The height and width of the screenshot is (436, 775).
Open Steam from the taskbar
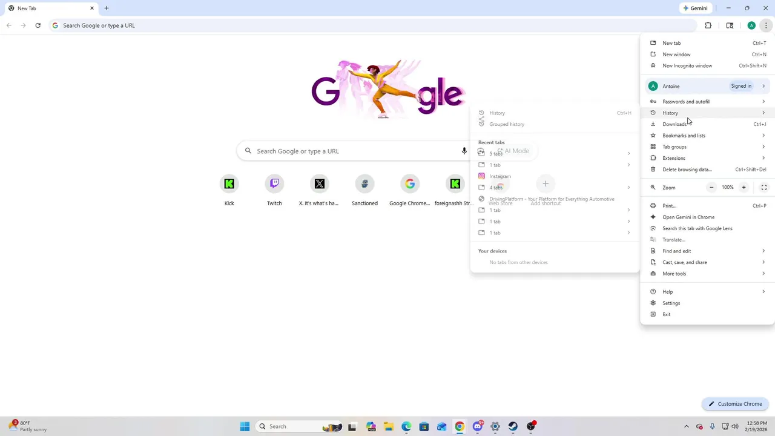point(513,426)
